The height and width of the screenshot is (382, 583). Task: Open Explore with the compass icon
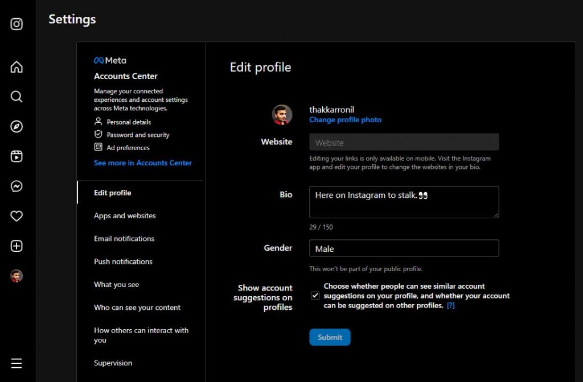click(16, 126)
